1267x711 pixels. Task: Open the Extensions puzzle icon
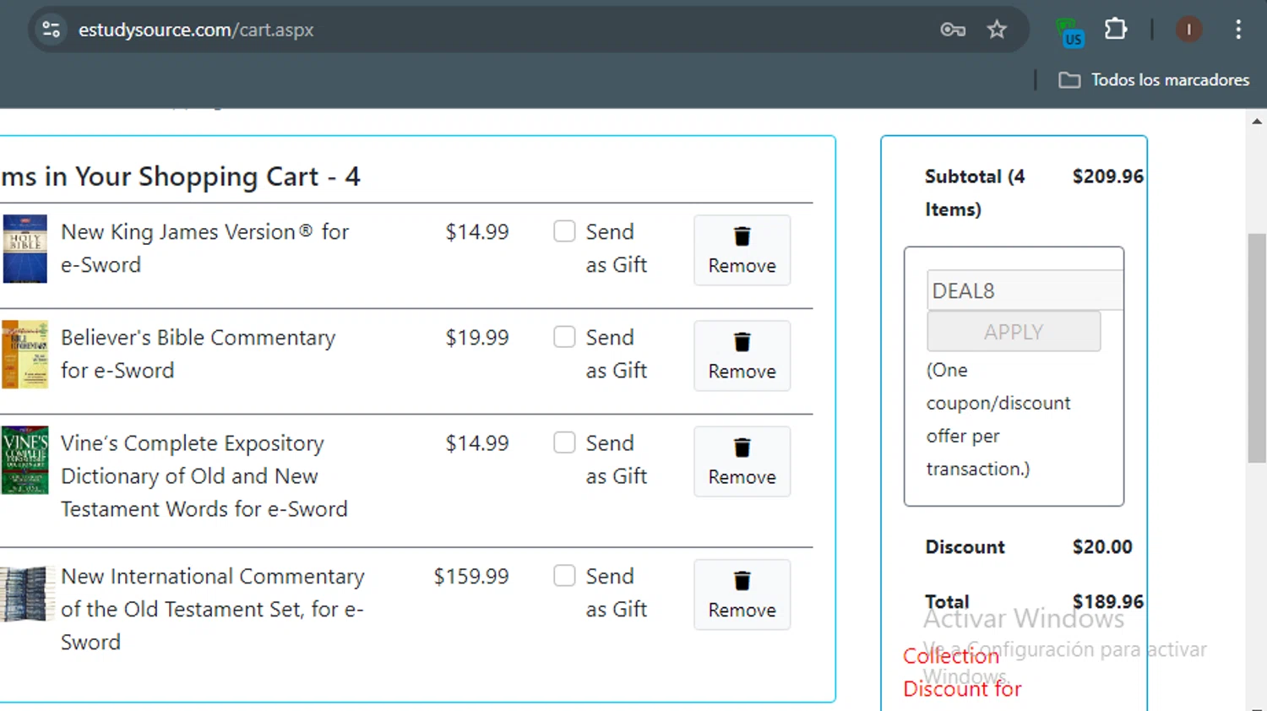point(1116,29)
